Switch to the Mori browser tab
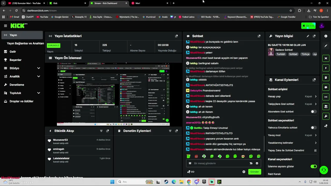 coord(150,3)
